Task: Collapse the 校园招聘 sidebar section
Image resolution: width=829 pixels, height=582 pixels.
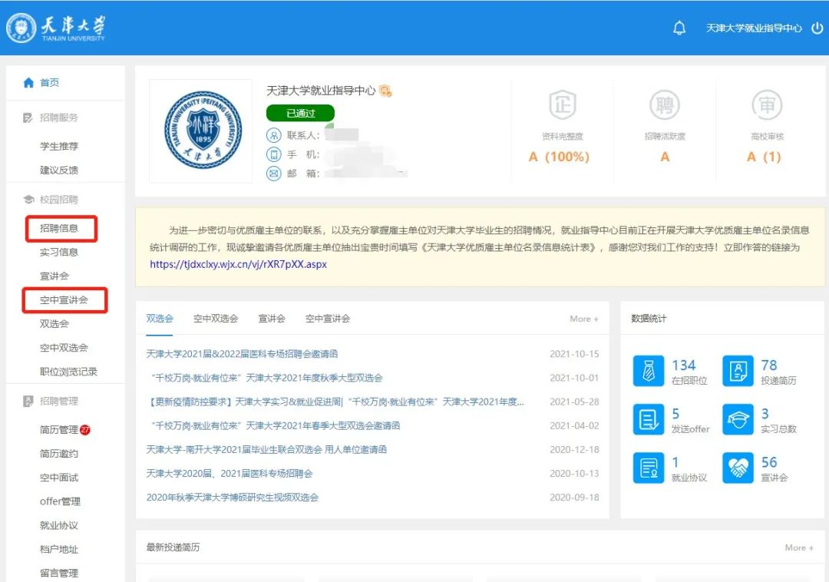Action: click(x=58, y=200)
